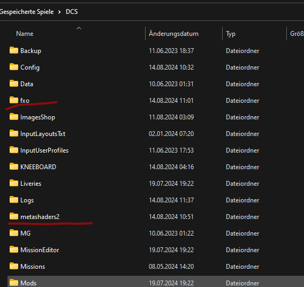Click date 14.08.2024 10:32 of Config
The height and width of the screenshot is (287, 304).
pyautogui.click(x=171, y=67)
